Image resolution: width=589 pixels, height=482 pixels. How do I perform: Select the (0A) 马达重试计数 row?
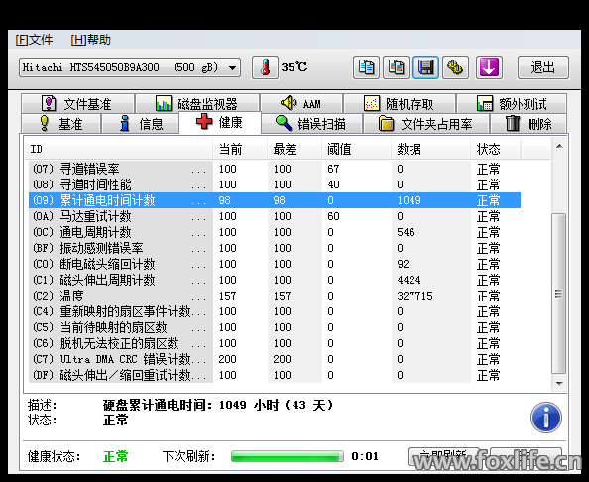click(x=275, y=216)
